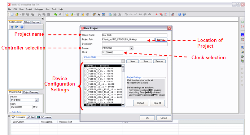Click the bold letter A font icon

99,14
